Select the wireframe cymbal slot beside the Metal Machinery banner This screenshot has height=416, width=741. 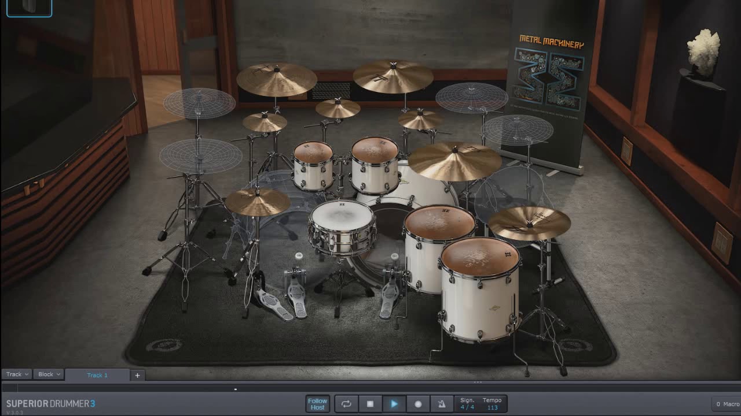coord(472,97)
